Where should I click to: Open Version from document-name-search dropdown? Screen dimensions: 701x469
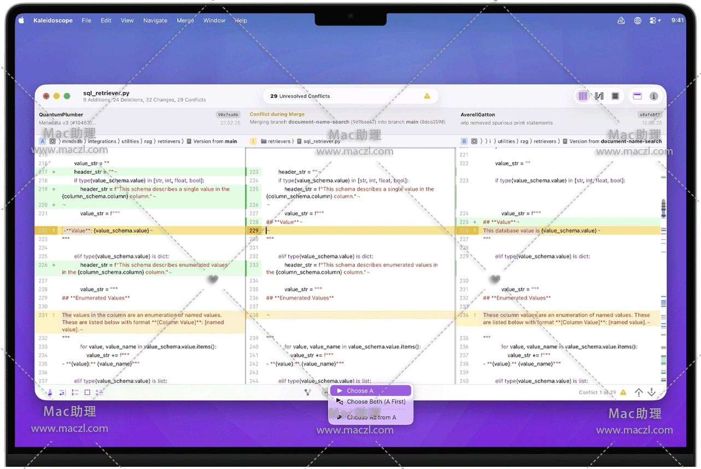[615, 141]
